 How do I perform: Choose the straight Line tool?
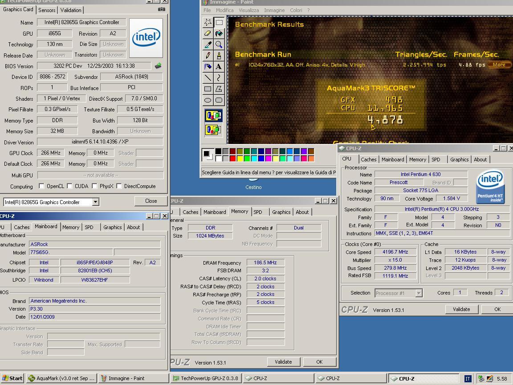tap(208, 78)
